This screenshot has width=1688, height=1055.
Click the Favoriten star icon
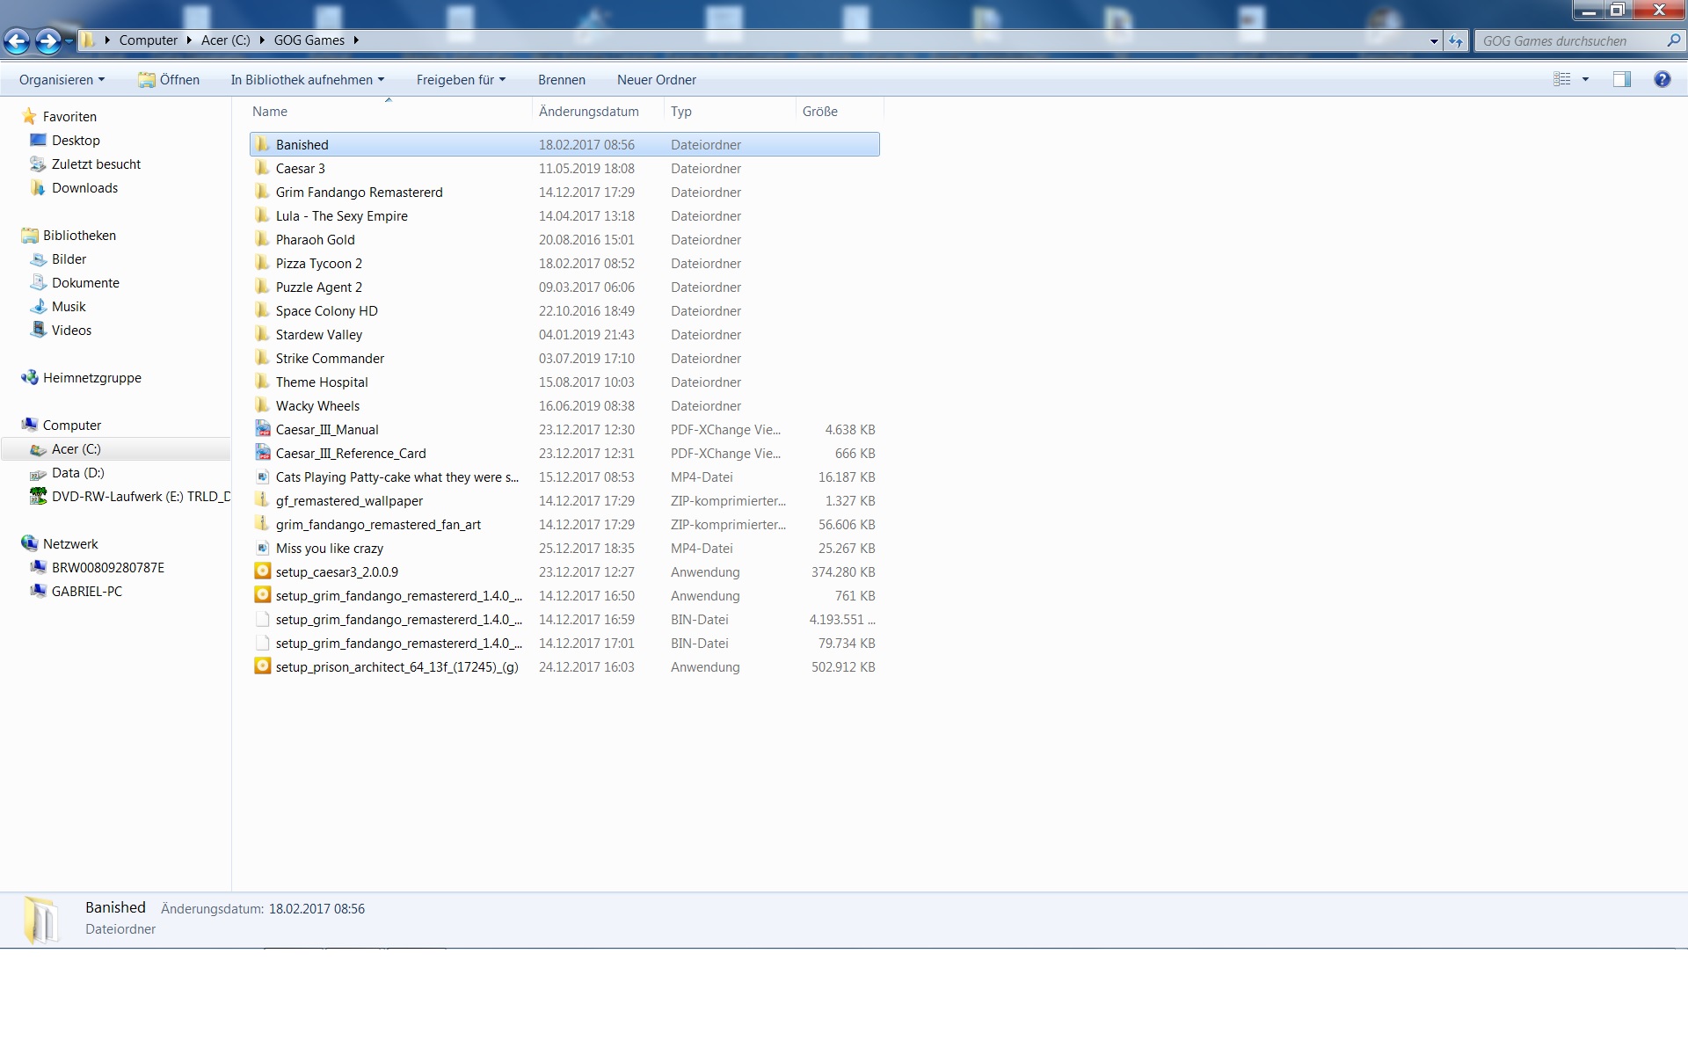30,116
